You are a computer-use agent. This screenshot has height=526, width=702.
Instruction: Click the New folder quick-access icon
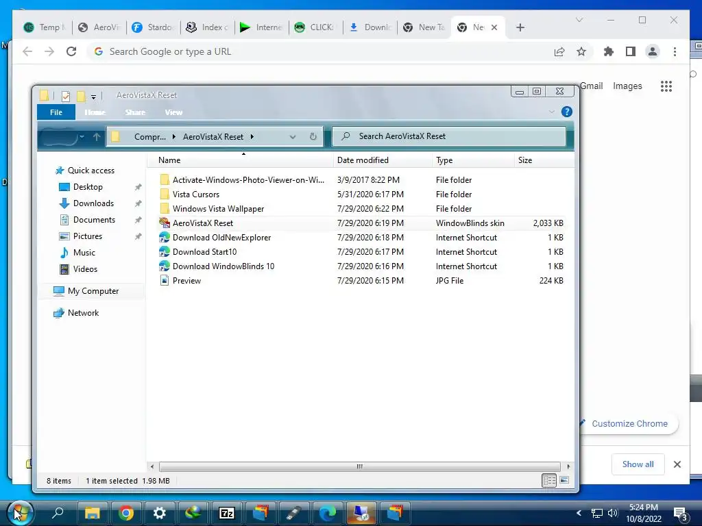(81, 96)
